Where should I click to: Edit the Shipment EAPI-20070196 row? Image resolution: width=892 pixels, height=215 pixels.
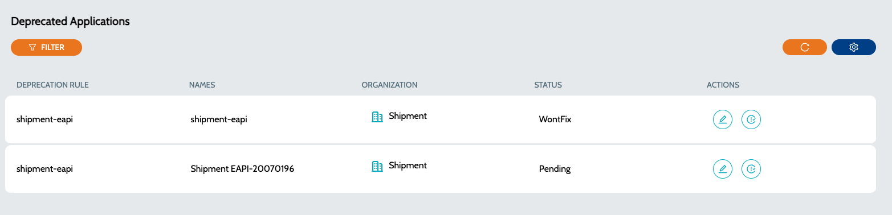[723, 169]
